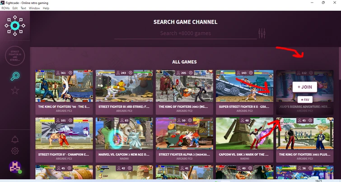Click the title 'THE KING OF FIGHTERS 2002 (NG...'
341x182 pixels.
pyautogui.click(x=184, y=107)
